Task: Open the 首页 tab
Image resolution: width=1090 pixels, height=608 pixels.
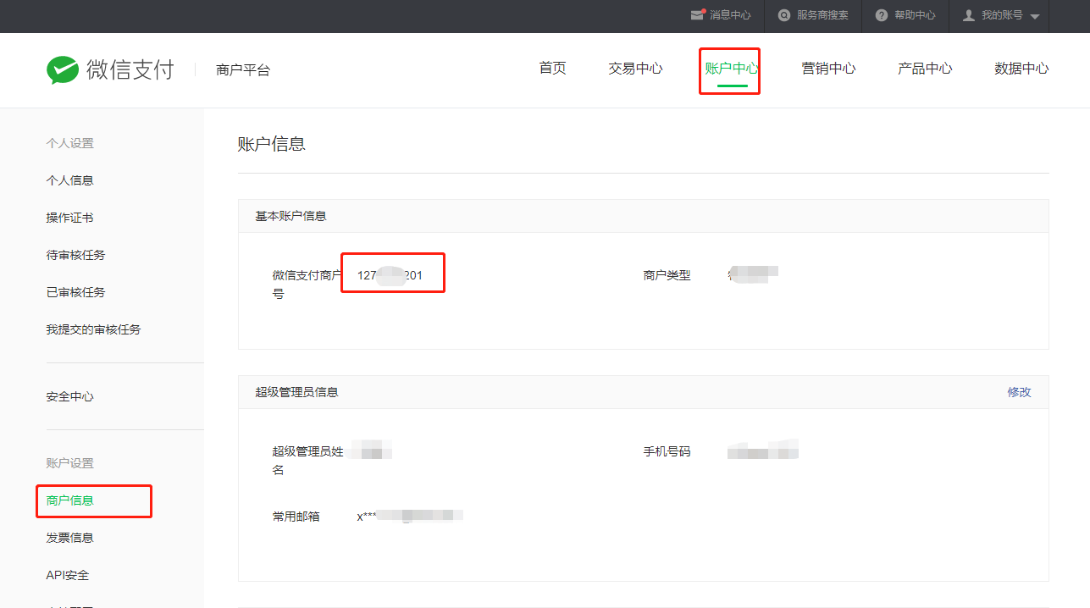Action: tap(552, 69)
